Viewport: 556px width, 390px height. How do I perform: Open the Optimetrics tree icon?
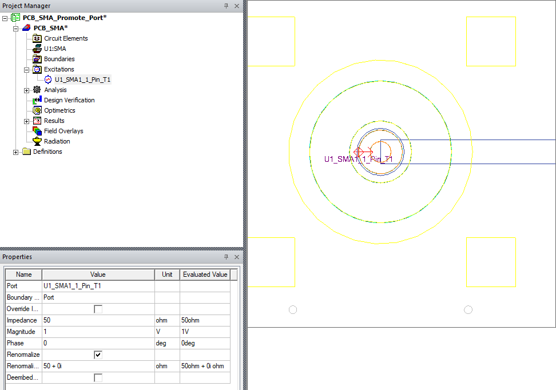tap(38, 110)
